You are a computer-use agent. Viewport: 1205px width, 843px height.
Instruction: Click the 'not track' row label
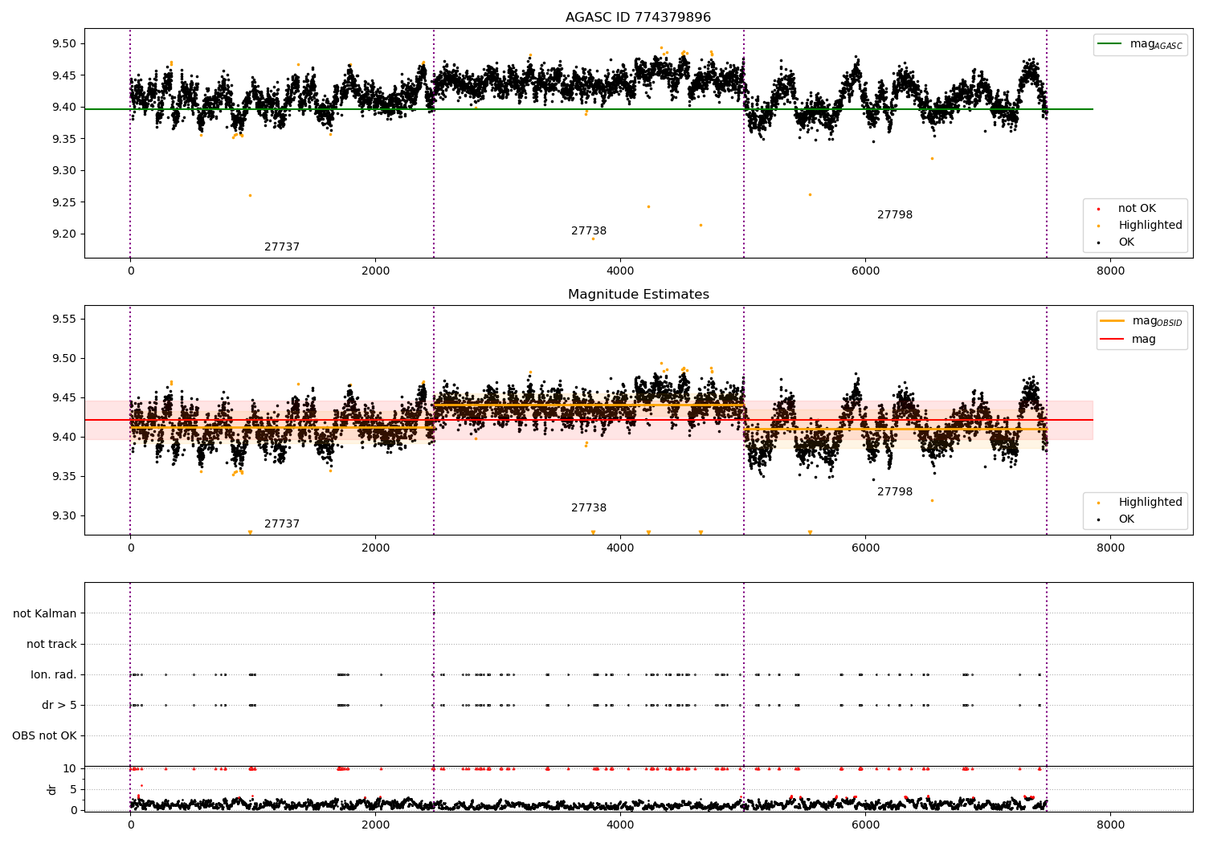click(x=51, y=645)
